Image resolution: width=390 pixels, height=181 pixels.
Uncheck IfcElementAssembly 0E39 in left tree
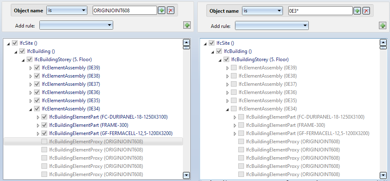coord(37,68)
